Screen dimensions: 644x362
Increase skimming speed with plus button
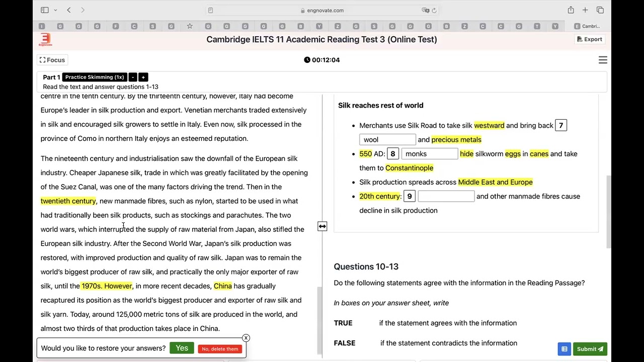pyautogui.click(x=143, y=77)
